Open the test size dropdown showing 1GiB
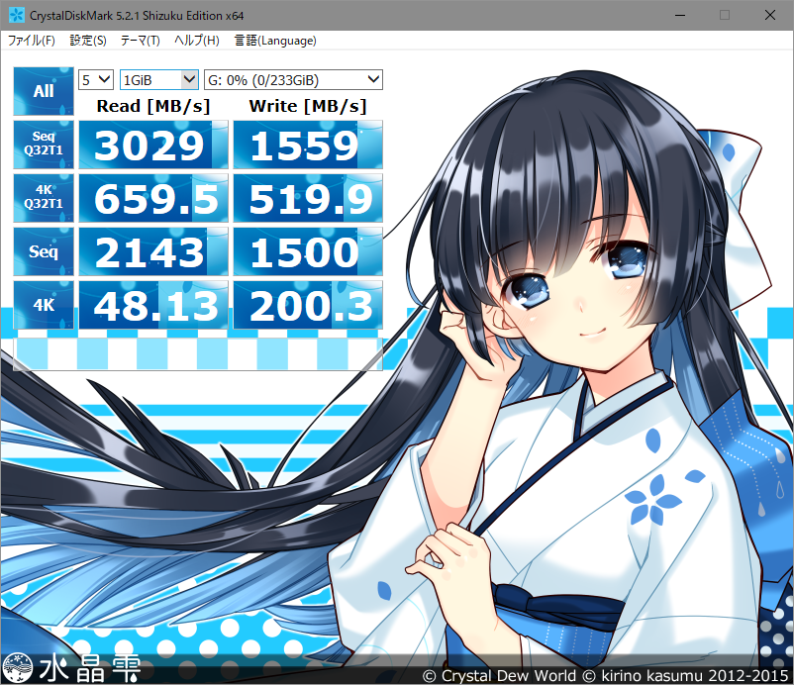 pyautogui.click(x=158, y=79)
